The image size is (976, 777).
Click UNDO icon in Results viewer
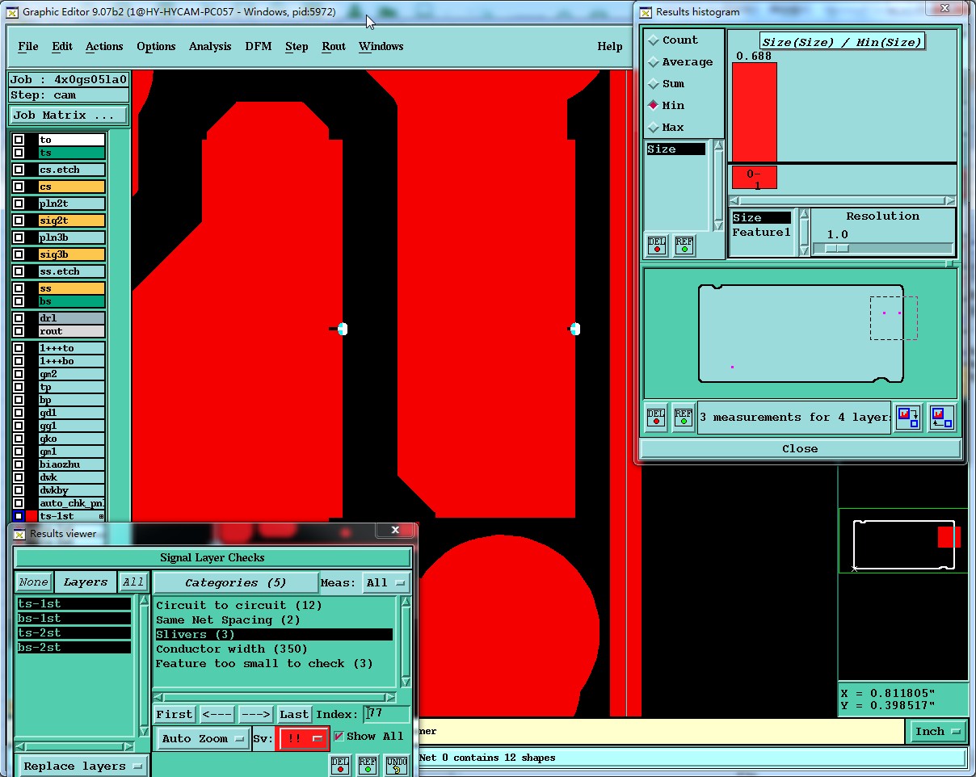pos(396,764)
